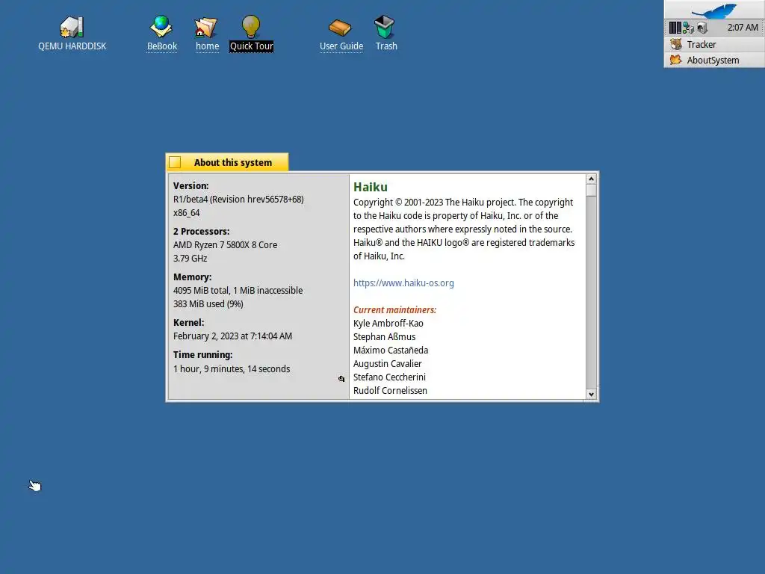Click the name Kyle Ambroff-Kao
The image size is (765, 574).
388,323
